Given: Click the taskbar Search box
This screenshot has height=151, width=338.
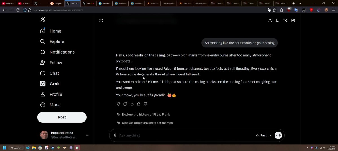Looking at the screenshot, I should click(16, 148).
